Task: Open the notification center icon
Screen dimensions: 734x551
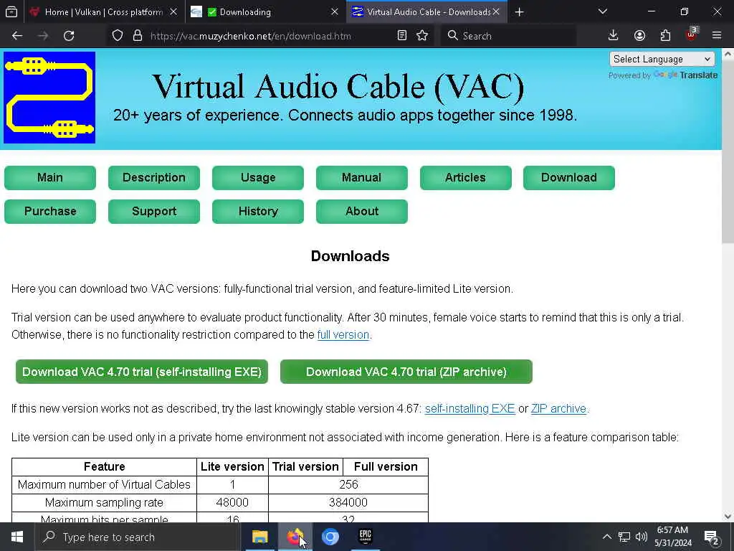Action: pos(712,537)
